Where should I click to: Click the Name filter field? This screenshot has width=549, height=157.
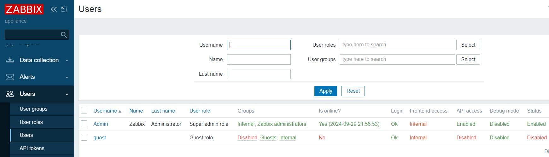pos(259,59)
